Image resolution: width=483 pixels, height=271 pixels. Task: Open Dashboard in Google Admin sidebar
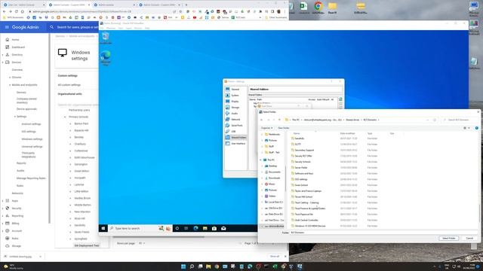click(18, 47)
